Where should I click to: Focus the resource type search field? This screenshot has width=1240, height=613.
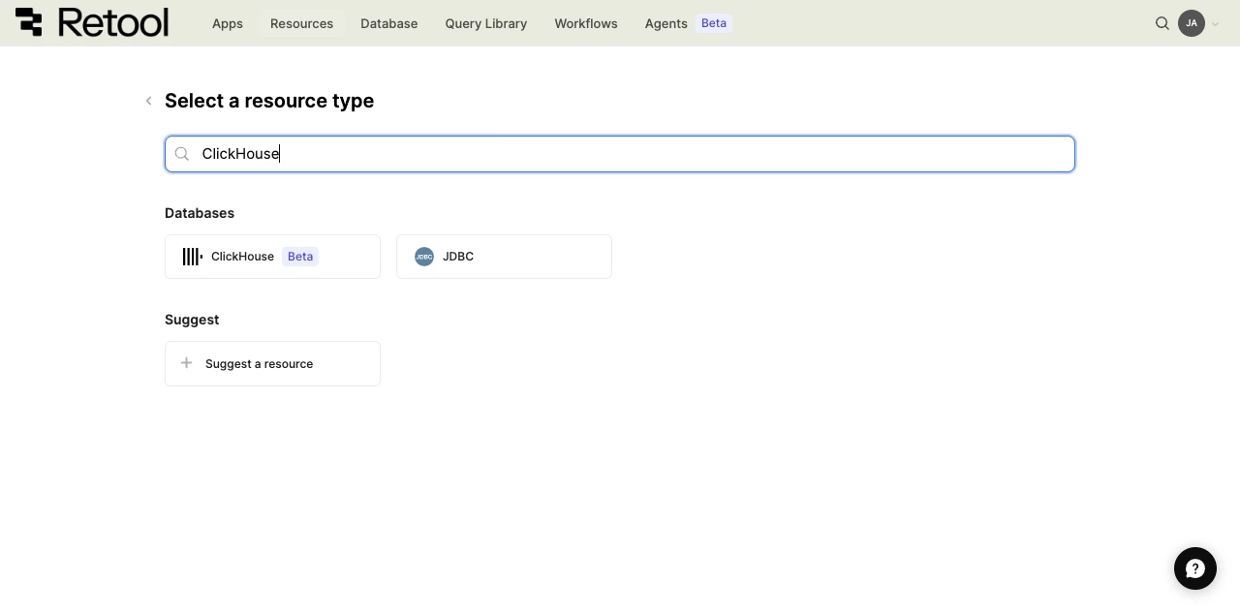pyautogui.click(x=630, y=154)
